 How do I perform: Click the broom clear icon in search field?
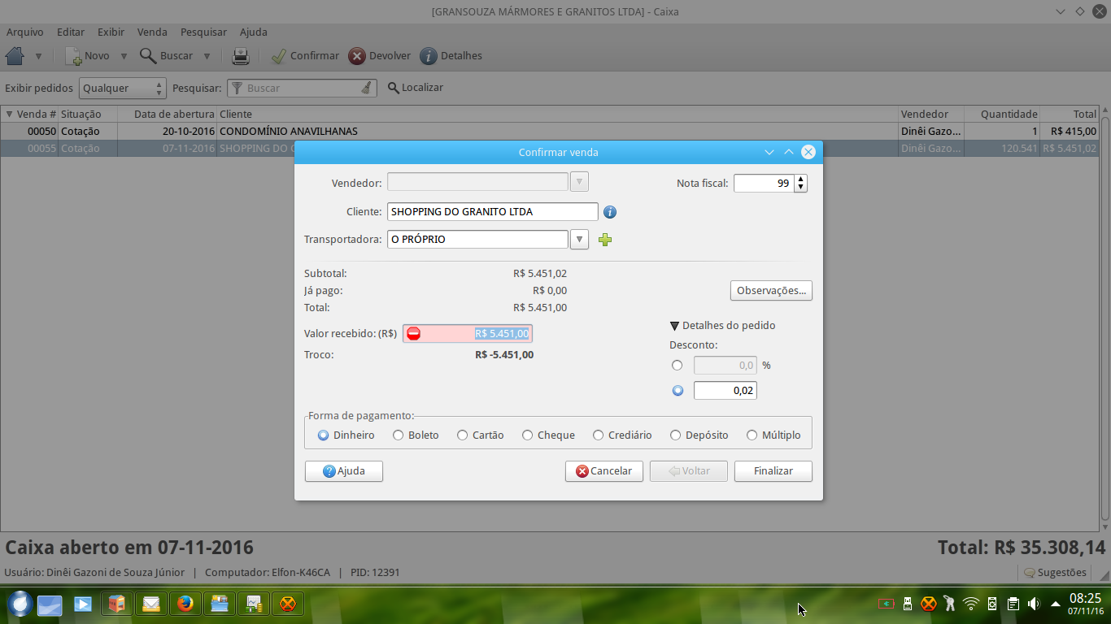tap(367, 88)
